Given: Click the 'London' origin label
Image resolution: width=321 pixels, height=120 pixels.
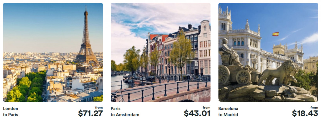Looking at the screenshot, I should (x=11, y=108).
